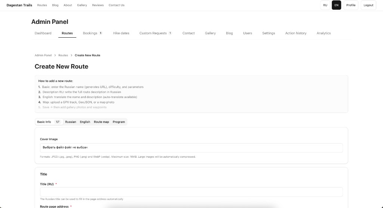Open the Route map form tab

pyautogui.click(x=101, y=122)
